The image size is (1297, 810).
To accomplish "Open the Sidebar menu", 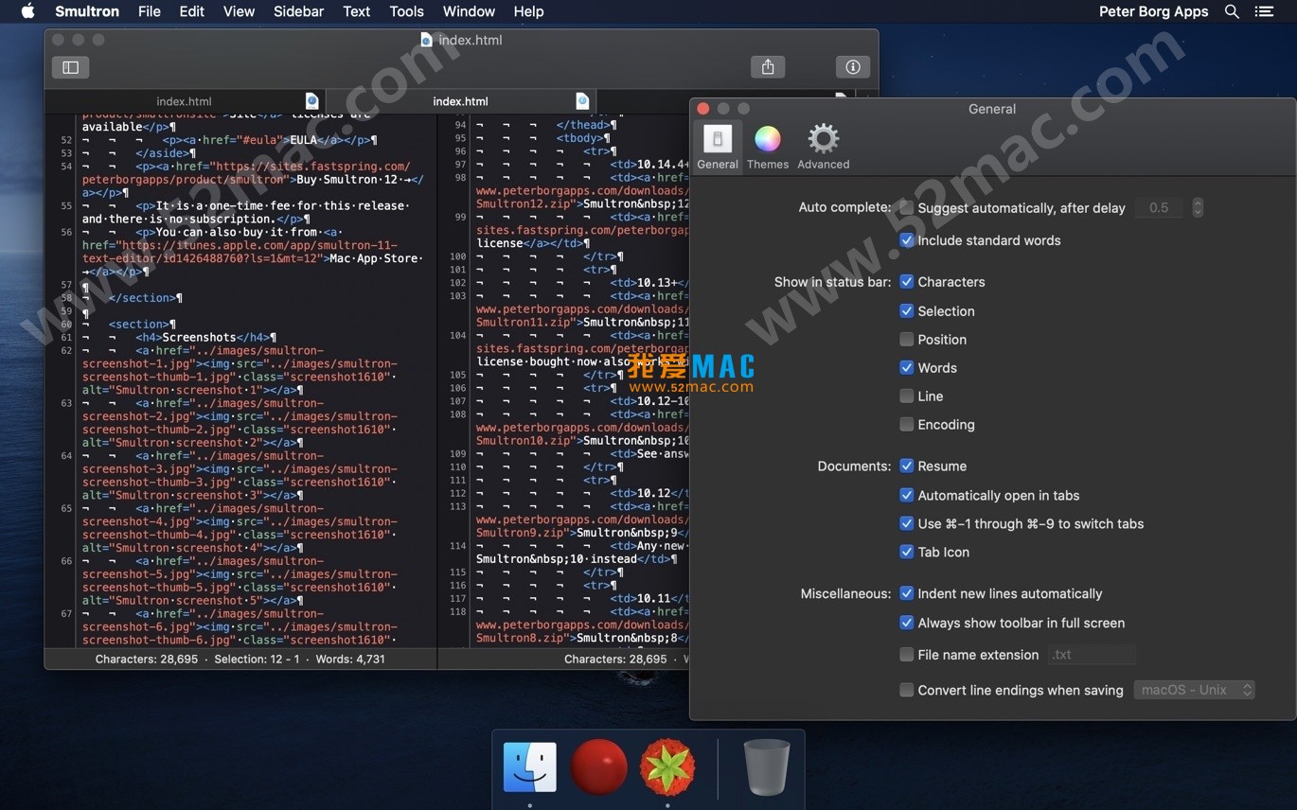I will pyautogui.click(x=298, y=11).
